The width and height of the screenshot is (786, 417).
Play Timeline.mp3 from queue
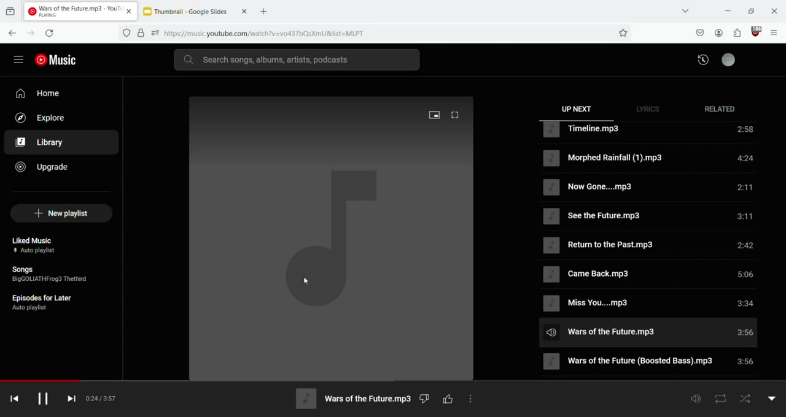tap(648, 130)
